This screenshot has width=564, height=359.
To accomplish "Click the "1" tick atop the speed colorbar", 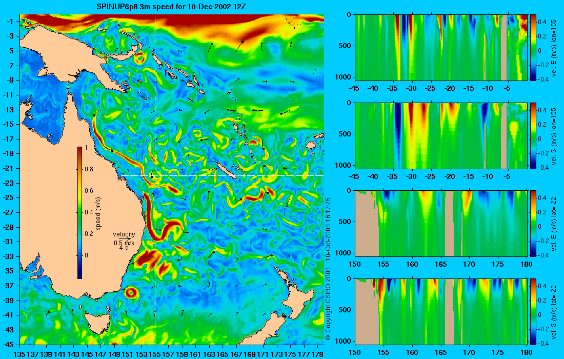I will [86, 148].
